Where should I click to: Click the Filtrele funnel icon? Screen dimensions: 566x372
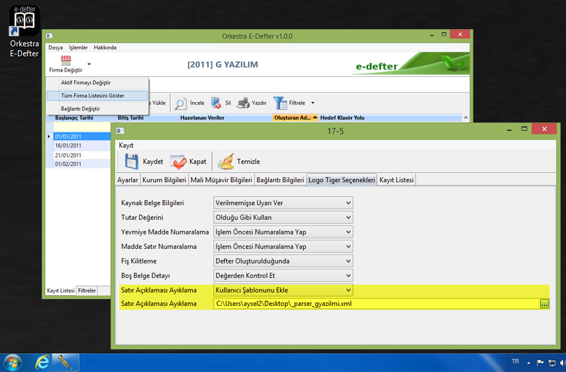[x=279, y=103]
